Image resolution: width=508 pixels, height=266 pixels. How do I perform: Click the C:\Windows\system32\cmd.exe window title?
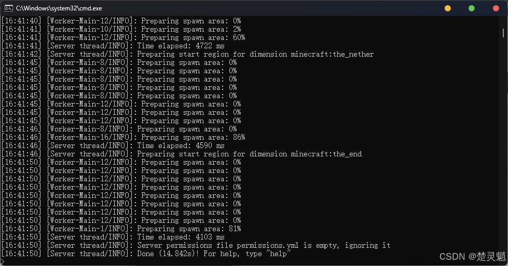click(59, 8)
